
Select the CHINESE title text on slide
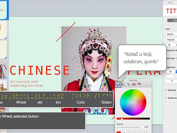click(40, 71)
